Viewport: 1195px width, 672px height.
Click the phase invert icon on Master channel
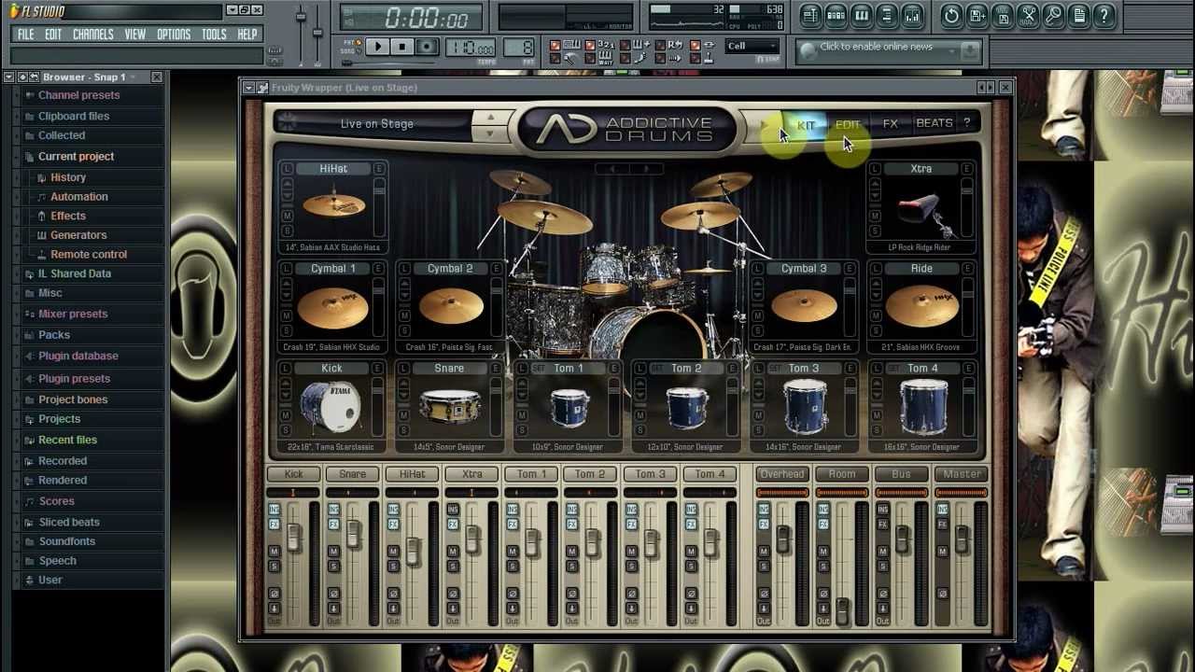pos(942,594)
